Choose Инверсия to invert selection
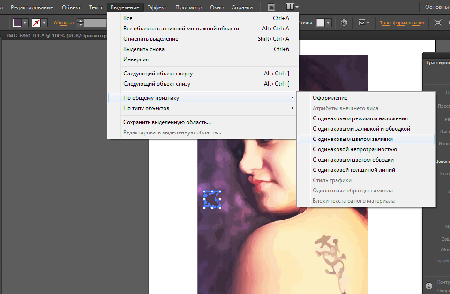Screen dimensions: 450x294 click(x=202, y=59)
